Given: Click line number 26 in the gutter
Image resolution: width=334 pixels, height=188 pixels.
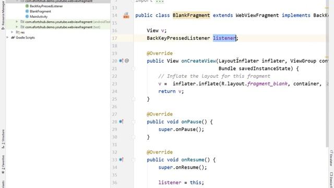Looking at the screenshot, I should 115,107.
